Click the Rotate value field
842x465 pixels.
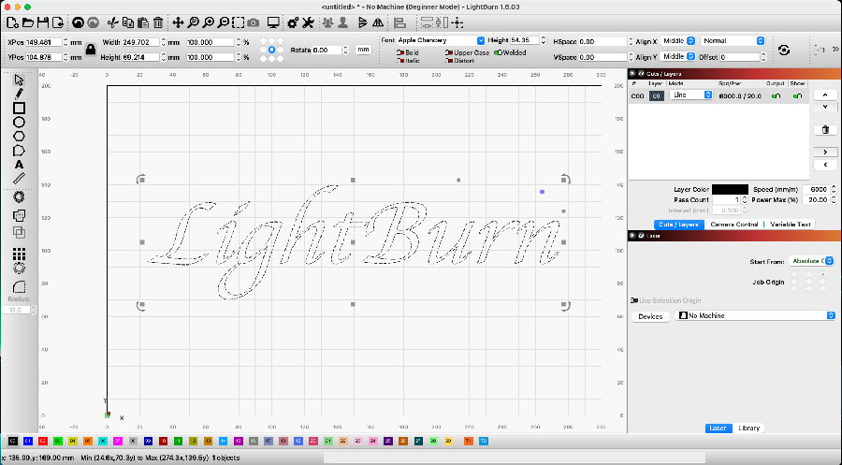(x=327, y=50)
